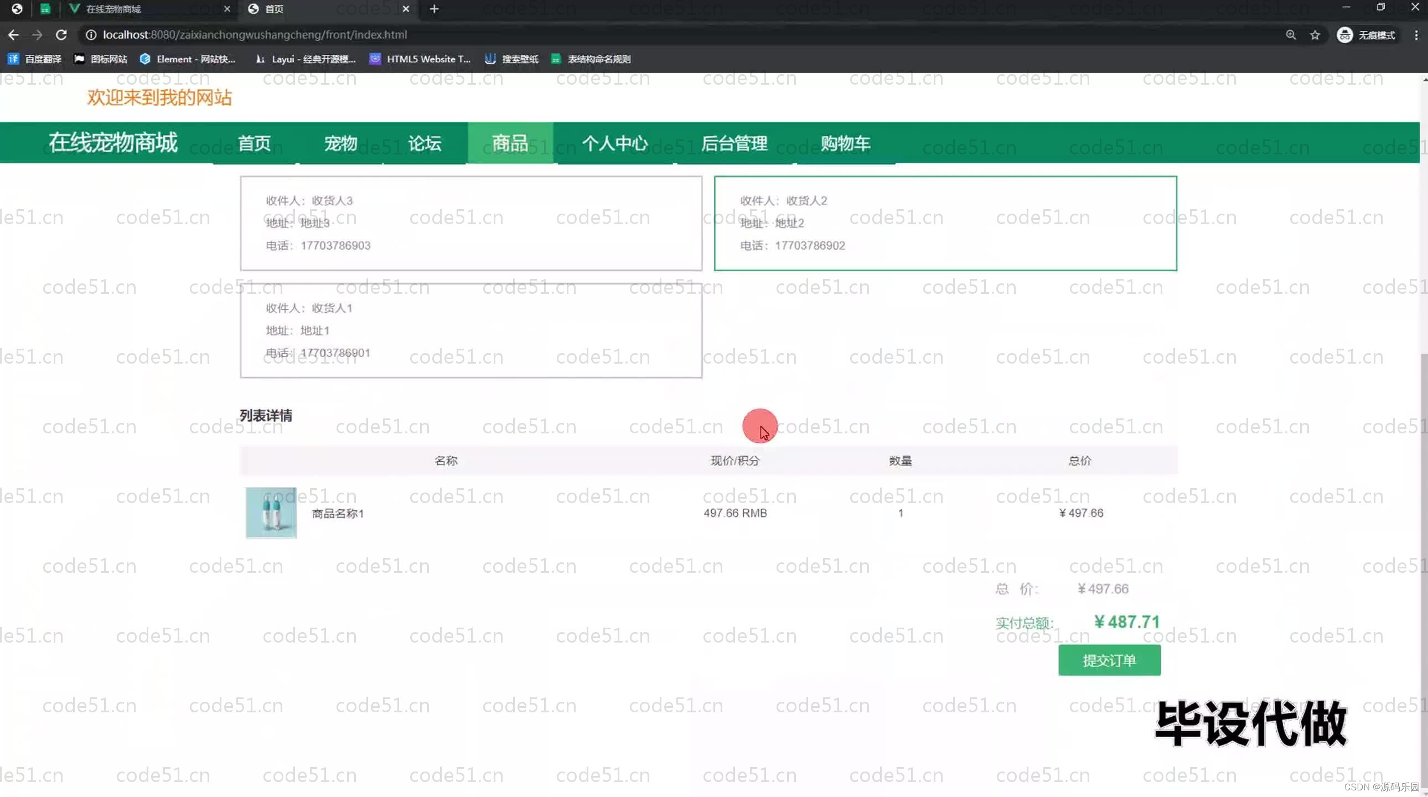
Task: Close the 首页 browser tab
Action: pos(406,9)
